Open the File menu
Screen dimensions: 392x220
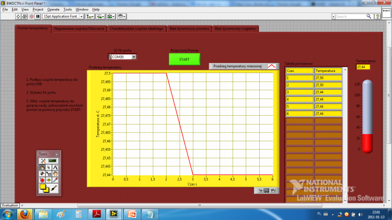click(5, 9)
